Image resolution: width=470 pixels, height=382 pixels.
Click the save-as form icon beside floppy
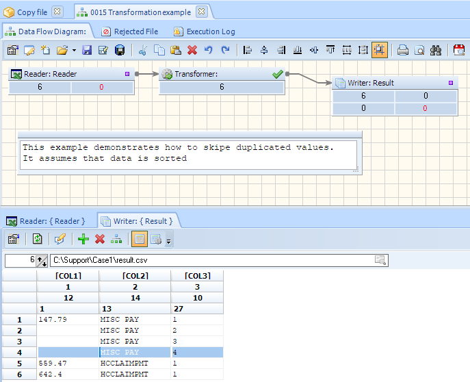(x=103, y=50)
